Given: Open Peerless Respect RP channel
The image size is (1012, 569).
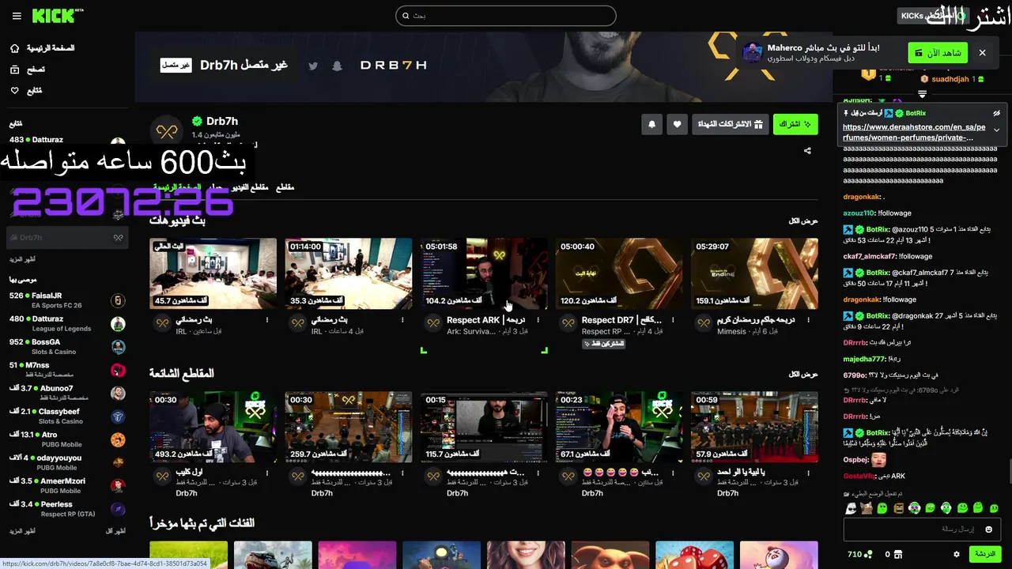Looking at the screenshot, I should [x=67, y=509].
